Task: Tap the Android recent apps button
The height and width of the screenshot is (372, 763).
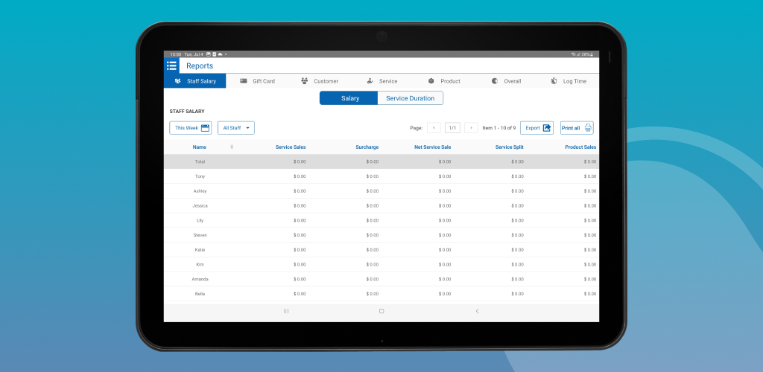Action: coord(286,311)
